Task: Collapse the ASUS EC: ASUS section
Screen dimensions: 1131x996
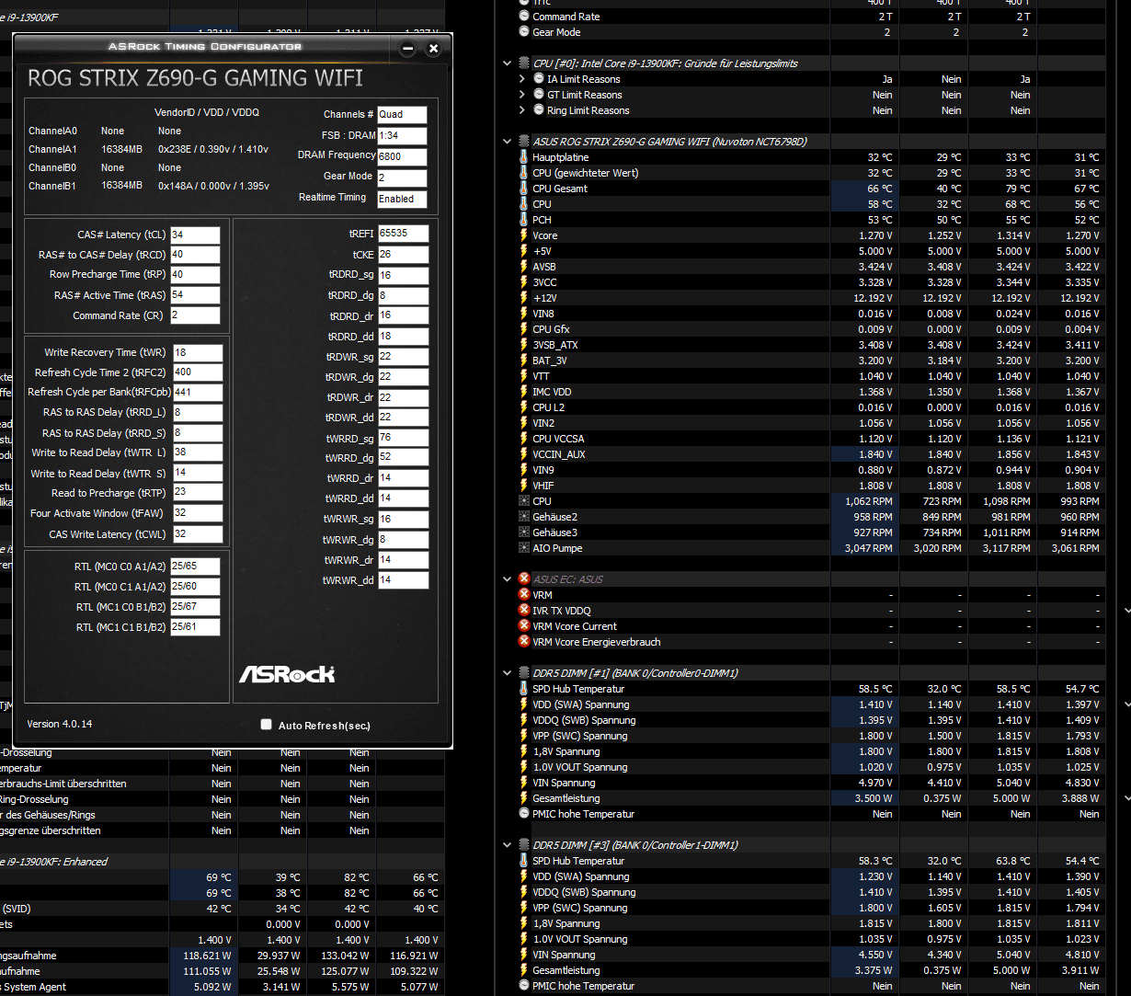Action: (x=508, y=579)
